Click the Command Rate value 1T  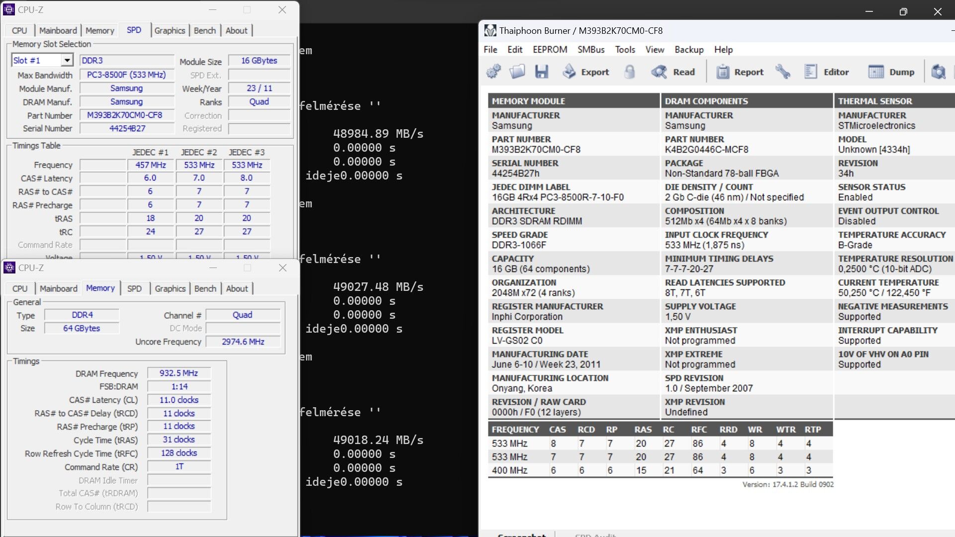click(x=179, y=466)
